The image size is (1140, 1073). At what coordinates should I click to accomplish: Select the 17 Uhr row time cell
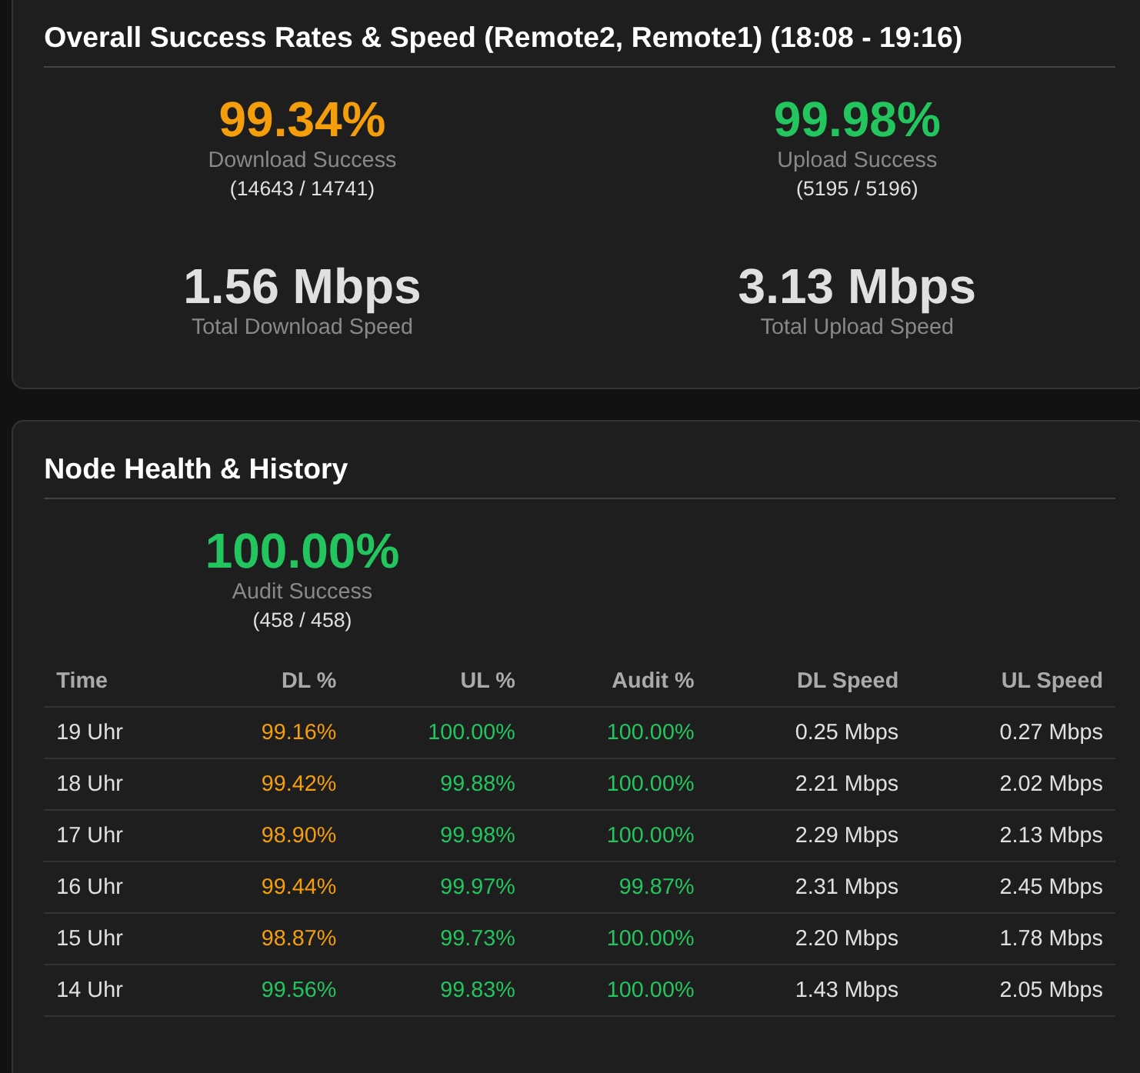pos(89,835)
